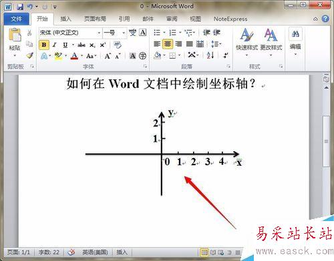Click the Grow Font icon
The width and height of the screenshot is (334, 261).
pyautogui.click(x=108, y=56)
